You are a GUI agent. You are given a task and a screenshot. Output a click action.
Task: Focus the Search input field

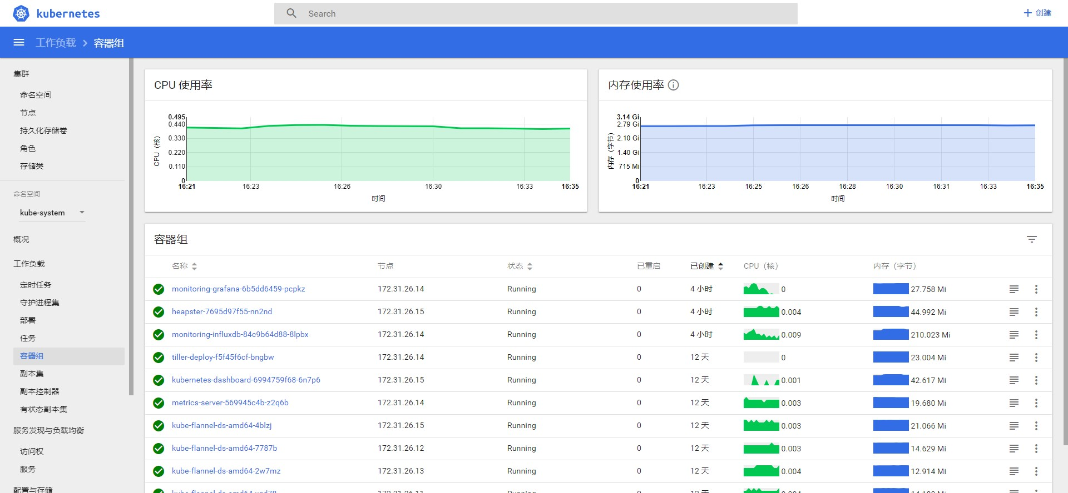point(536,13)
